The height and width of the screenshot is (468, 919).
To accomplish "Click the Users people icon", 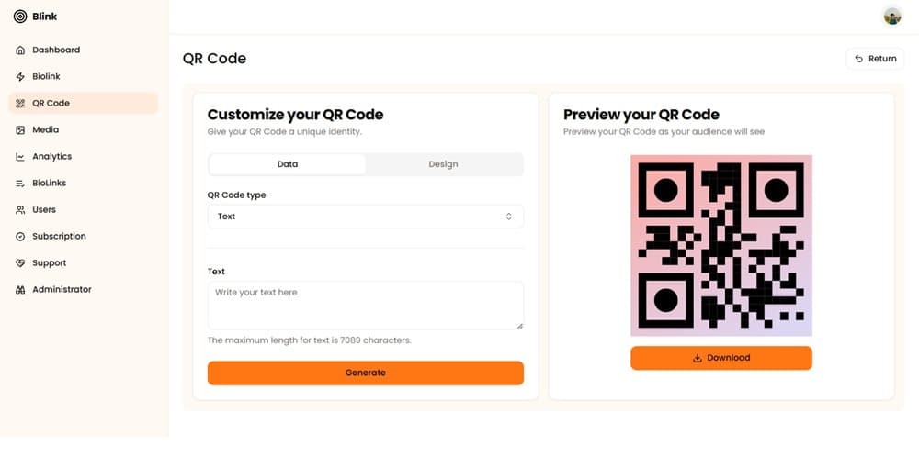I will coord(20,210).
